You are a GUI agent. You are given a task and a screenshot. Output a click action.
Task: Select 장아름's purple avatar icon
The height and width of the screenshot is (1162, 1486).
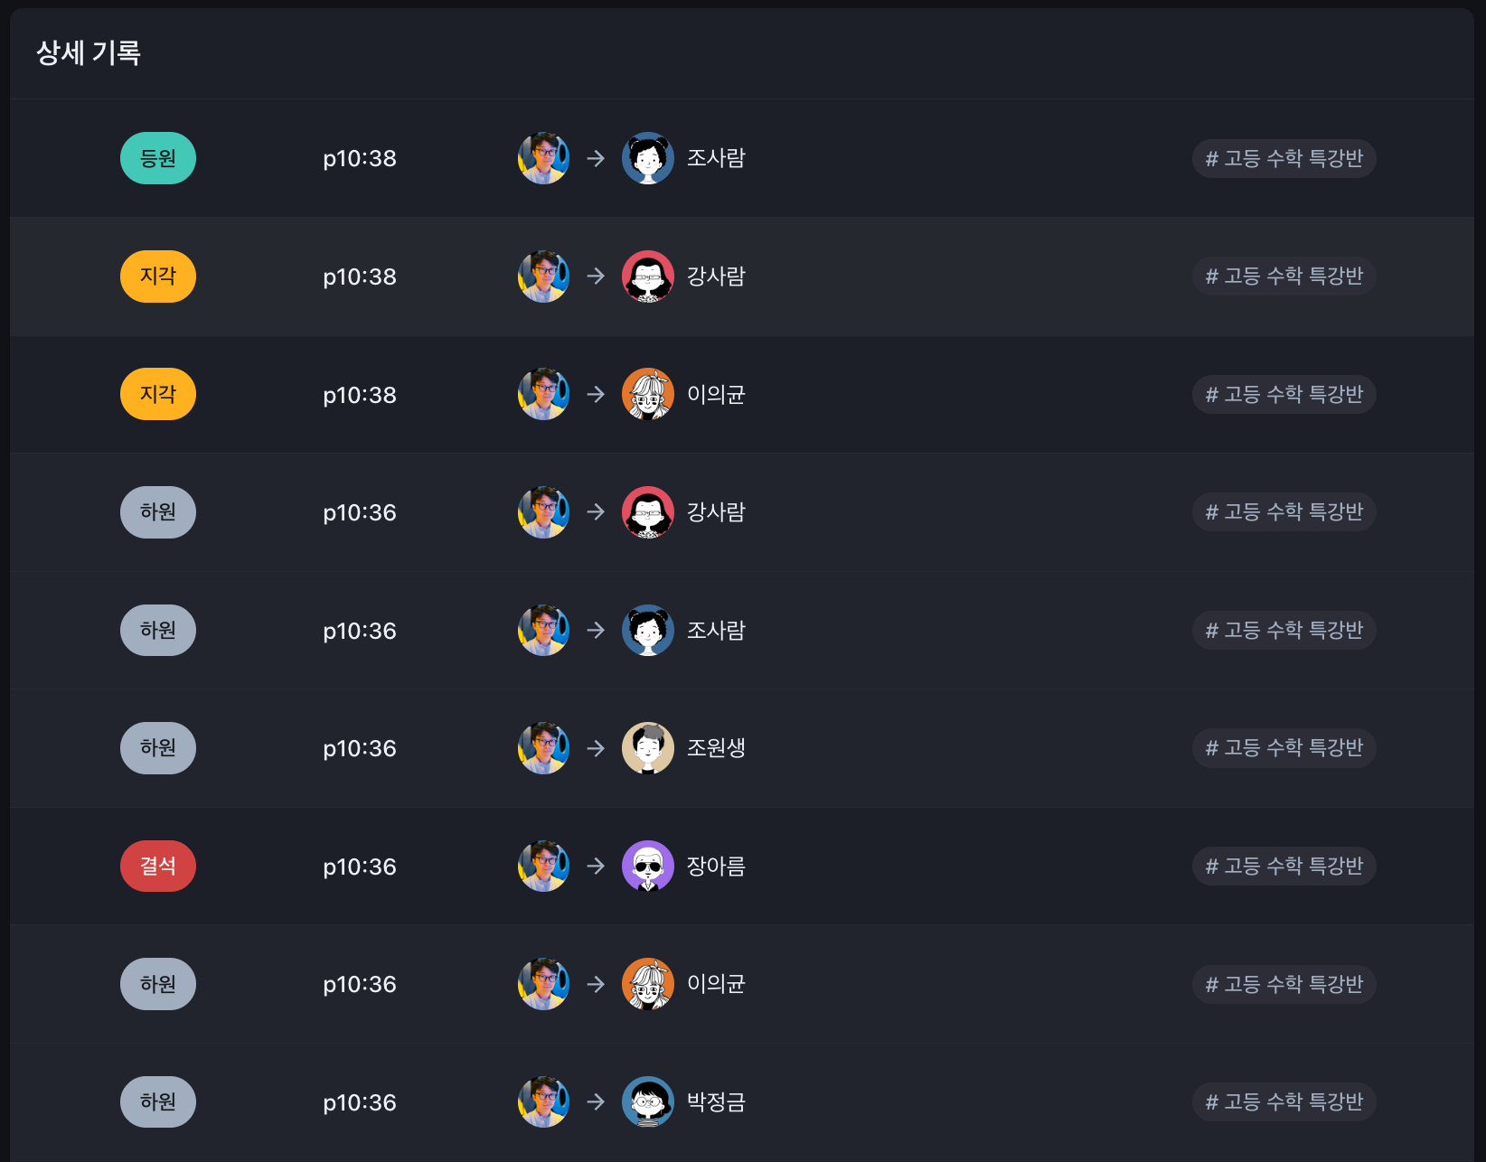pyautogui.click(x=647, y=866)
